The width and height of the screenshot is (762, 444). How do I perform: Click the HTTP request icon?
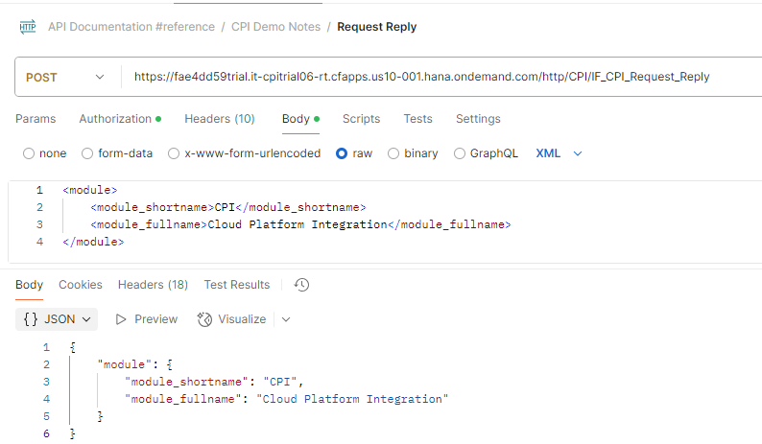pos(28,27)
